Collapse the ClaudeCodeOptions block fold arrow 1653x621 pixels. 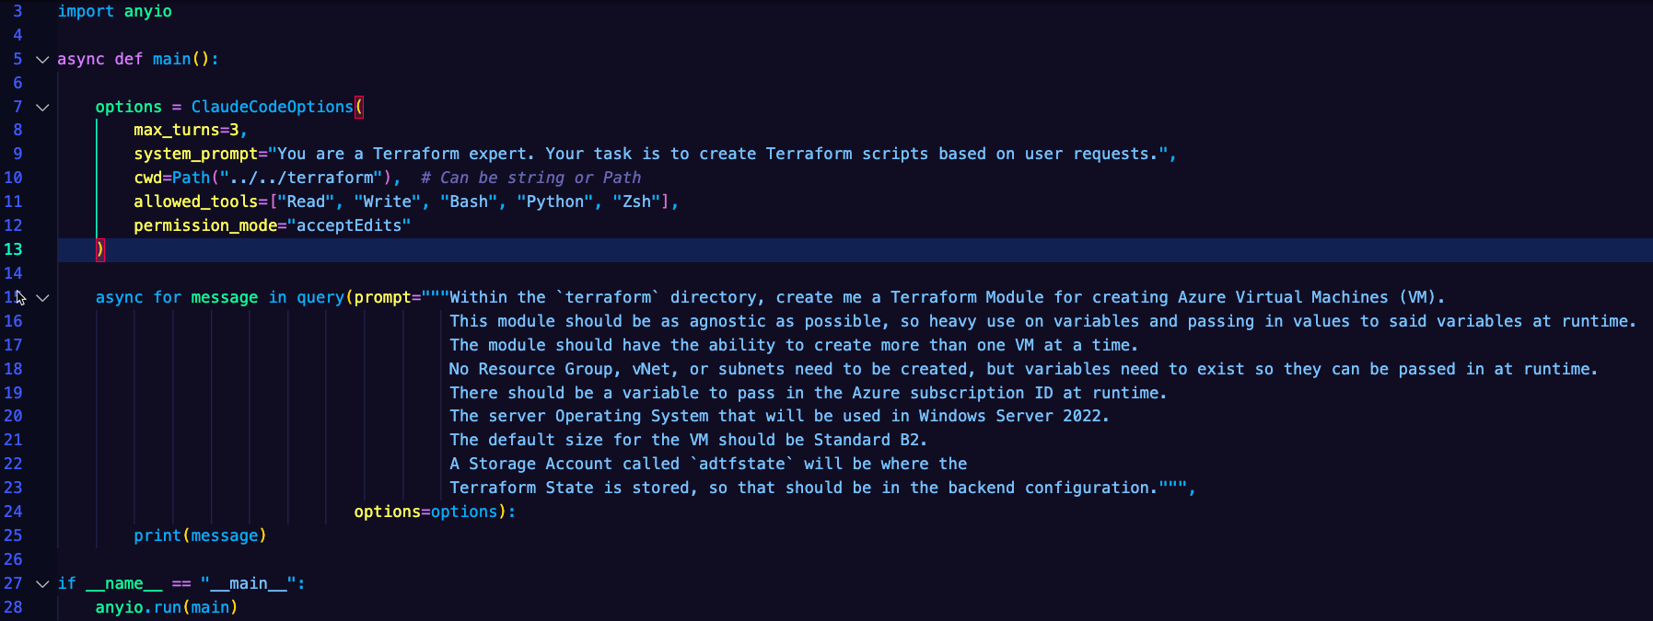click(x=42, y=107)
